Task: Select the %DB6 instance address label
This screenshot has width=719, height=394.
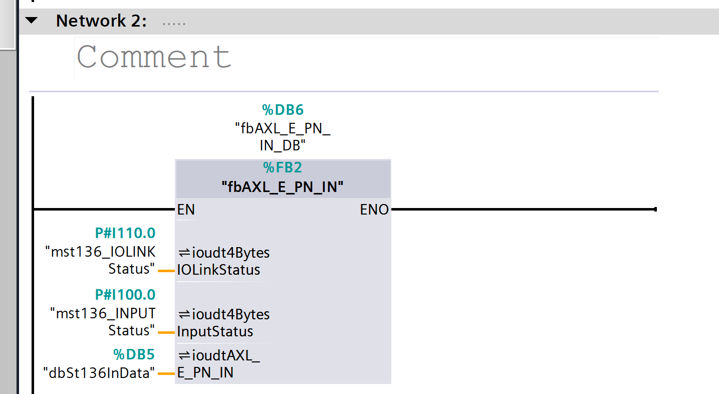Action: (x=283, y=110)
